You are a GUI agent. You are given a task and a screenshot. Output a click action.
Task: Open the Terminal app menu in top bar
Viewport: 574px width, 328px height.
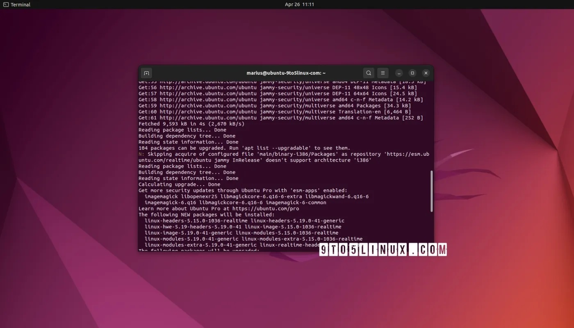pyautogui.click(x=17, y=5)
